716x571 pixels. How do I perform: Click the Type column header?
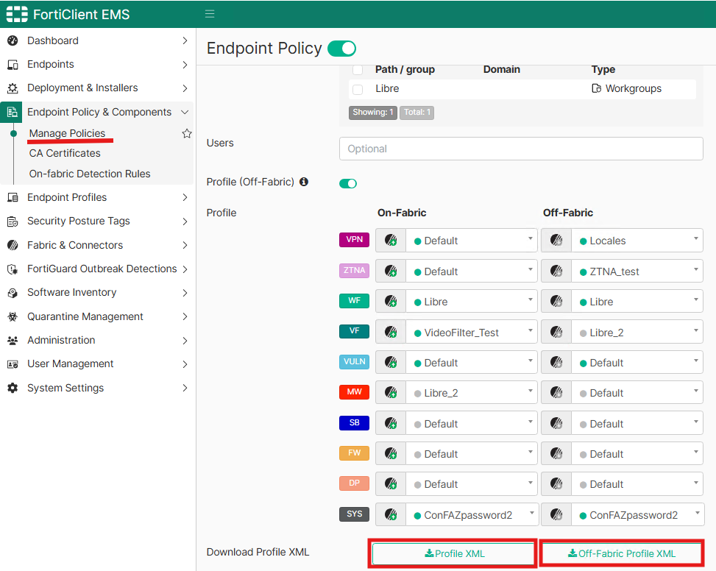pyautogui.click(x=603, y=69)
